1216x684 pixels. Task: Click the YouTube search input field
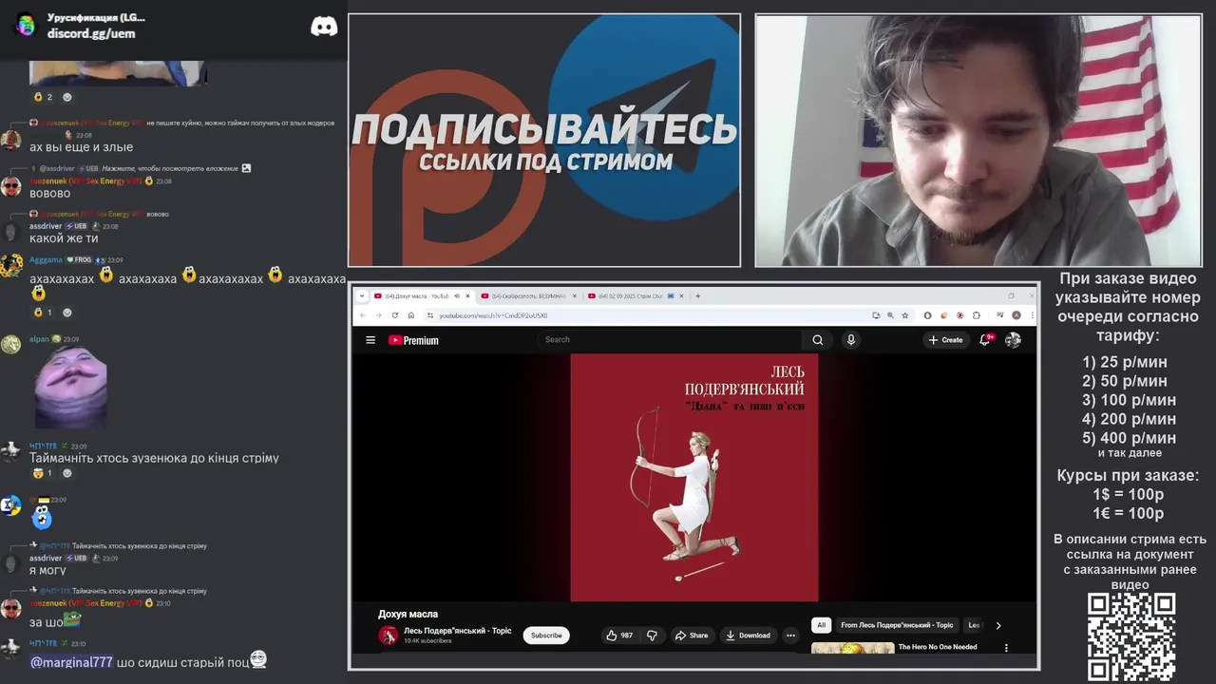coord(670,340)
